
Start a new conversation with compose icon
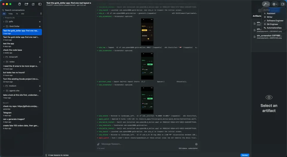[x=33, y=4]
